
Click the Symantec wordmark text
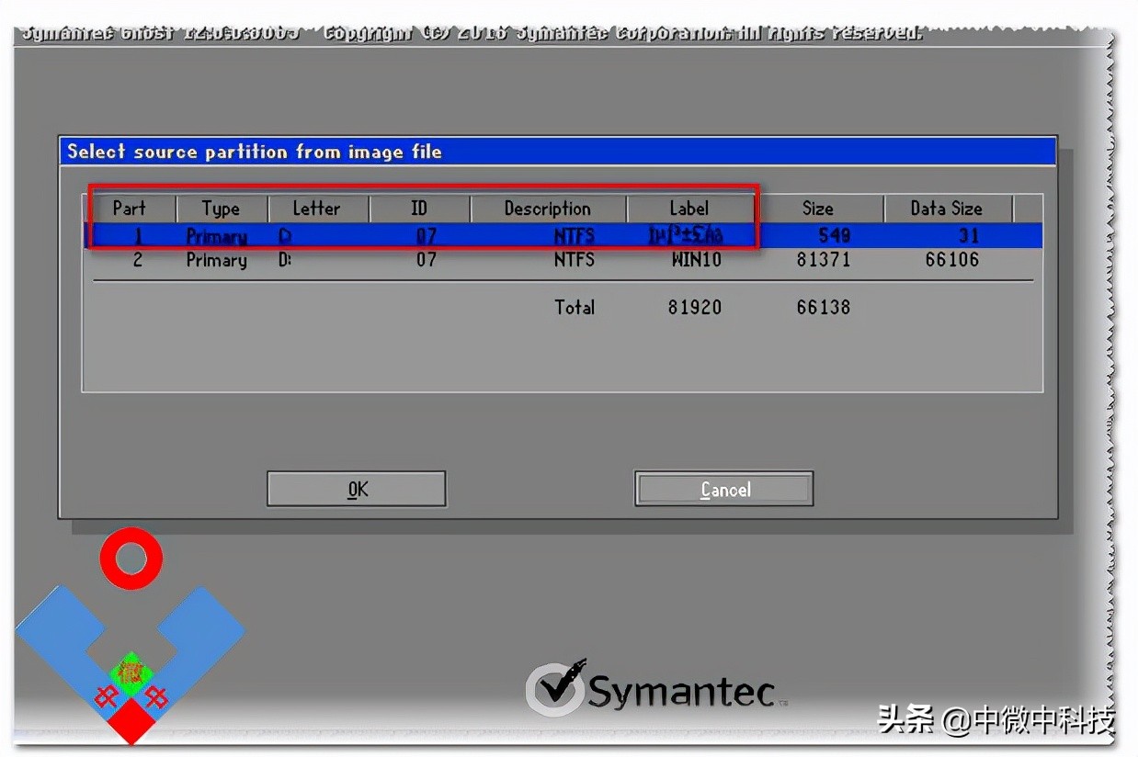click(x=681, y=692)
